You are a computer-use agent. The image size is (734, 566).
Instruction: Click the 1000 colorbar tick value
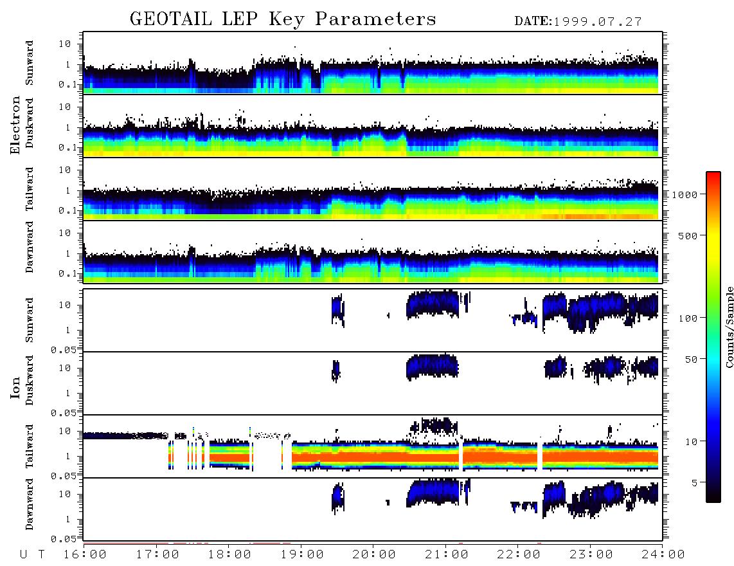[x=685, y=194]
